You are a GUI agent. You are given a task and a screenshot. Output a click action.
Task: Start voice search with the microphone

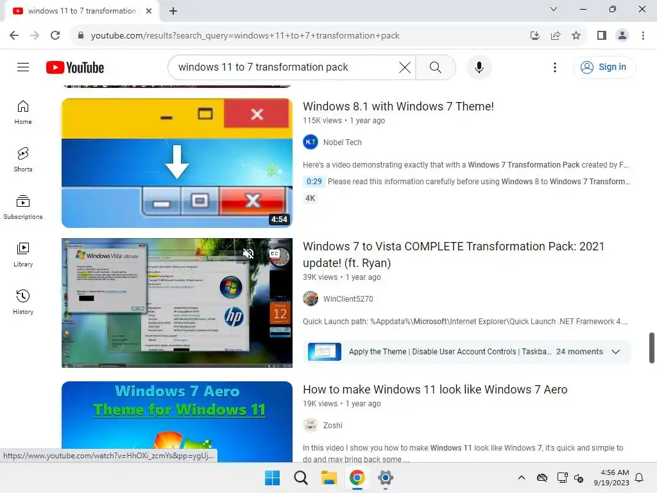tap(479, 67)
